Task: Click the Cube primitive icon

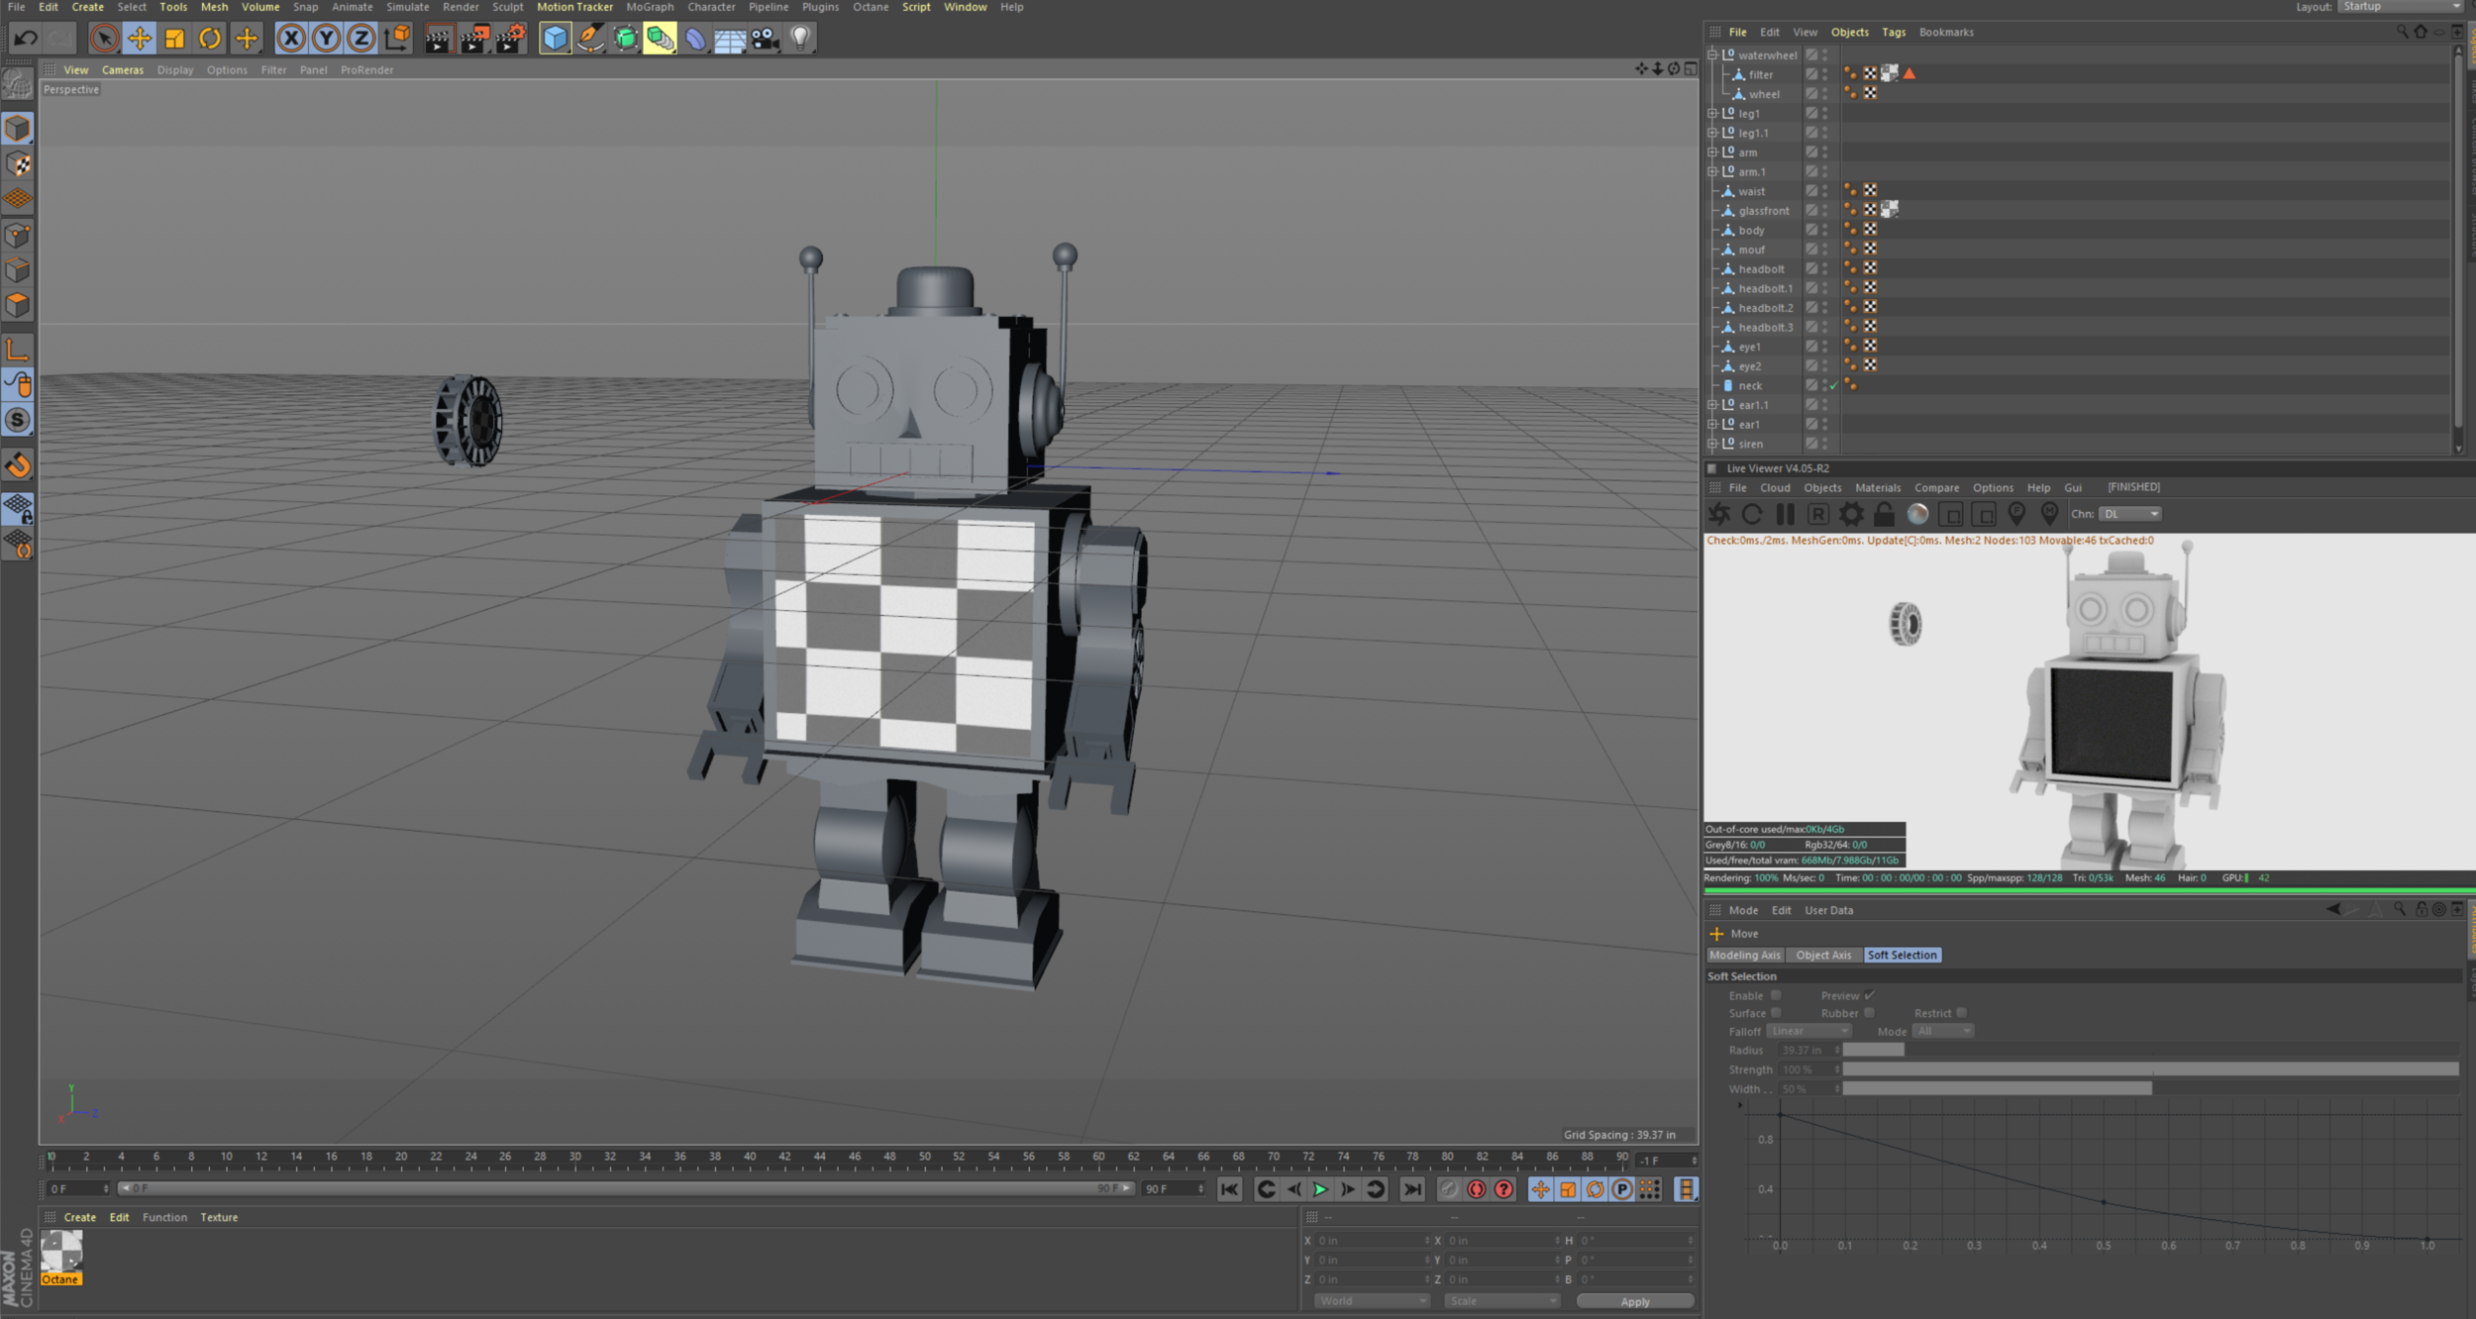Action: [555, 39]
